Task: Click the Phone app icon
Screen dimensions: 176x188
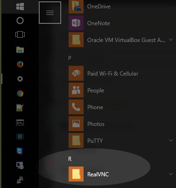Action: click(x=76, y=107)
